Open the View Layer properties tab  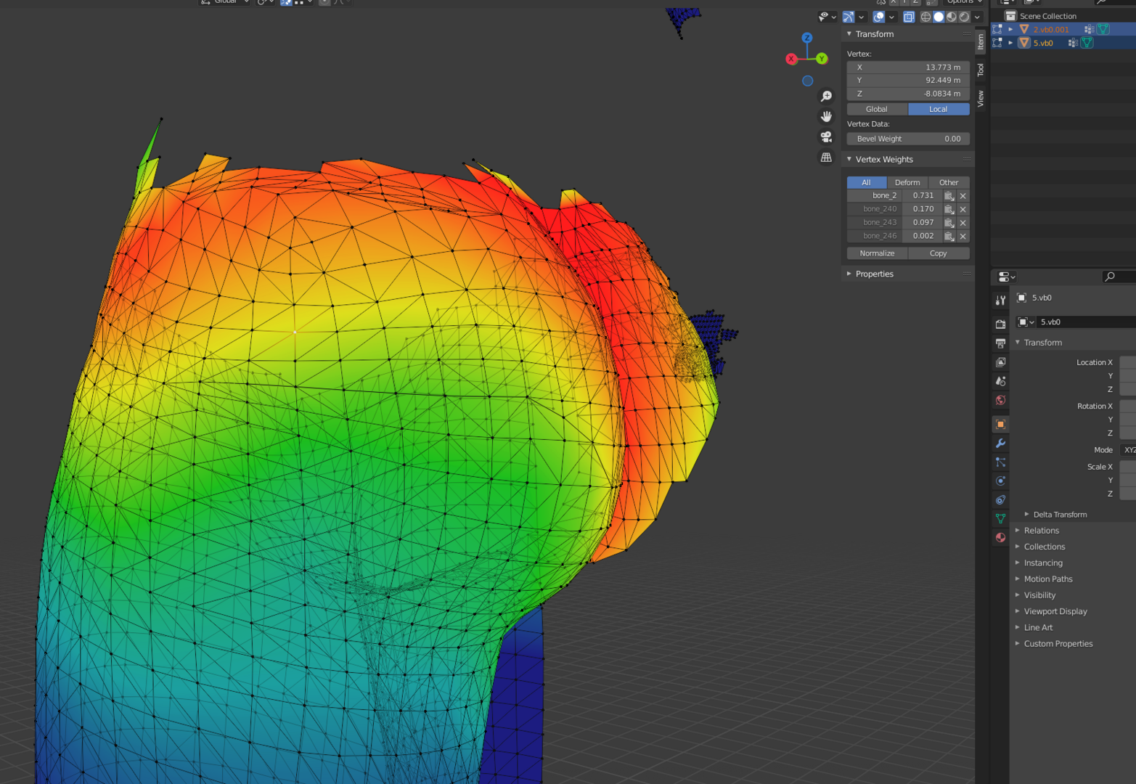pos(1000,362)
